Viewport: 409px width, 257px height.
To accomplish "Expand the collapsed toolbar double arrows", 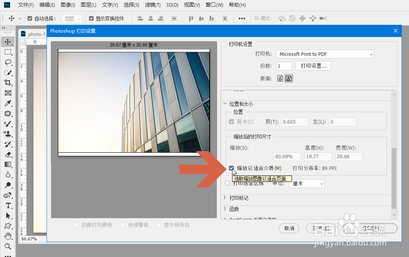I will [x=4, y=28].
